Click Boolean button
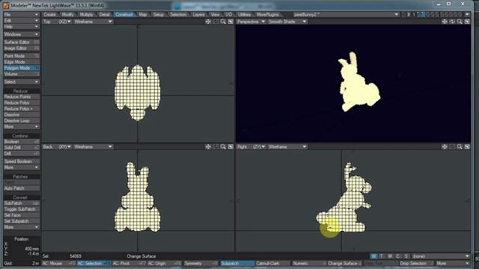This screenshot has width=479, height=269. (x=22, y=142)
